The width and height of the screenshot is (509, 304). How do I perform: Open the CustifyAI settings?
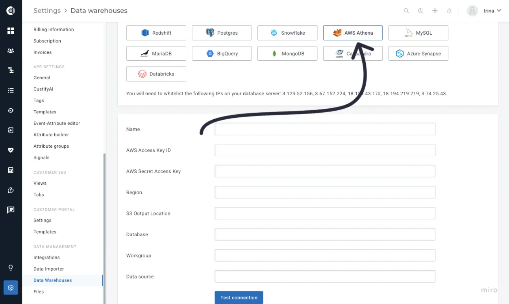pyautogui.click(x=43, y=89)
